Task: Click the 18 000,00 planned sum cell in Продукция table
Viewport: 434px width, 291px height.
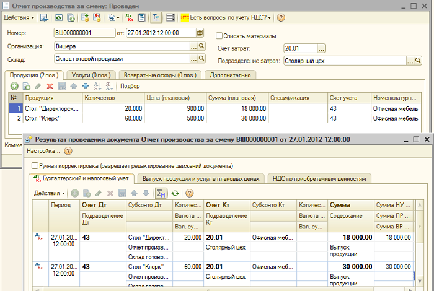Action: [237, 108]
